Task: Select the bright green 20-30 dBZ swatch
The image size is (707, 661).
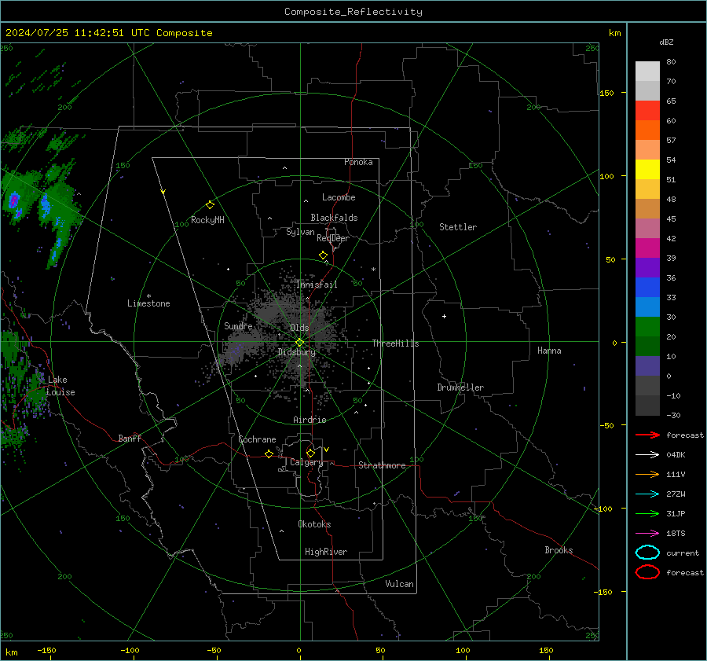Action: 647,327
